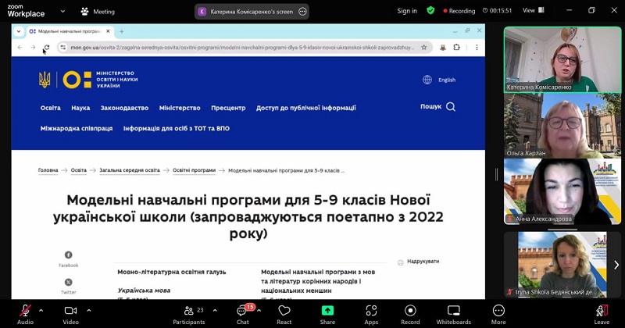Image resolution: width=625 pixels, height=328 pixels.
Task: Go to Освітні програми breadcrumb
Action: [194, 170]
